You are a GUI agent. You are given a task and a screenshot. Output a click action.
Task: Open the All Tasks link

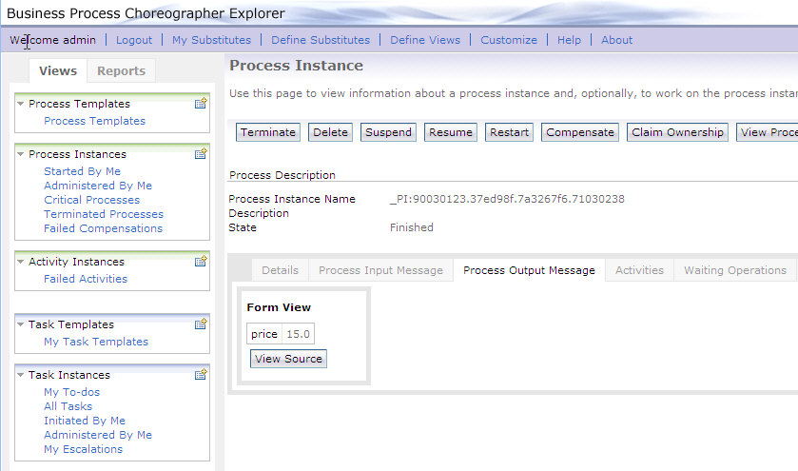pos(68,406)
